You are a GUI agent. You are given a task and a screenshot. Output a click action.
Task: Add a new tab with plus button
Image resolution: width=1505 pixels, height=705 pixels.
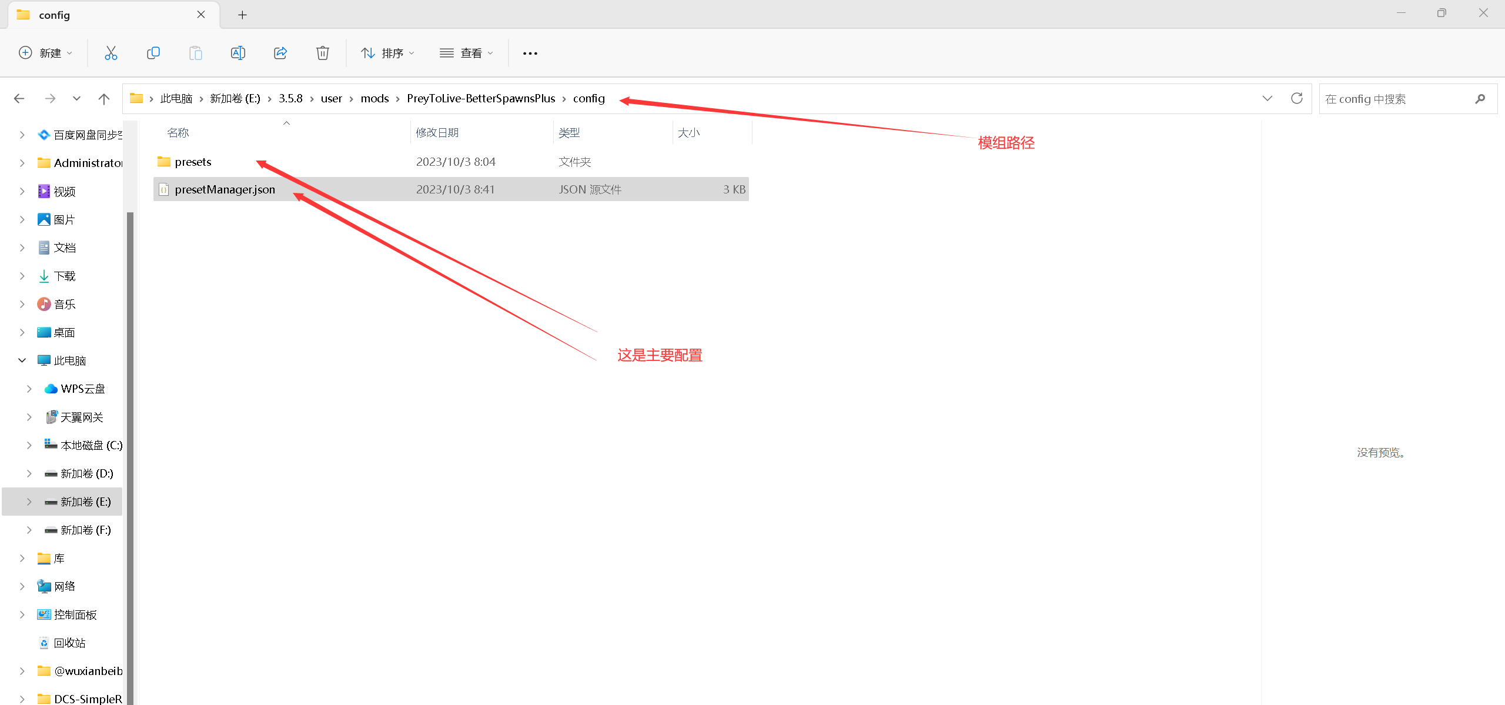tap(242, 15)
